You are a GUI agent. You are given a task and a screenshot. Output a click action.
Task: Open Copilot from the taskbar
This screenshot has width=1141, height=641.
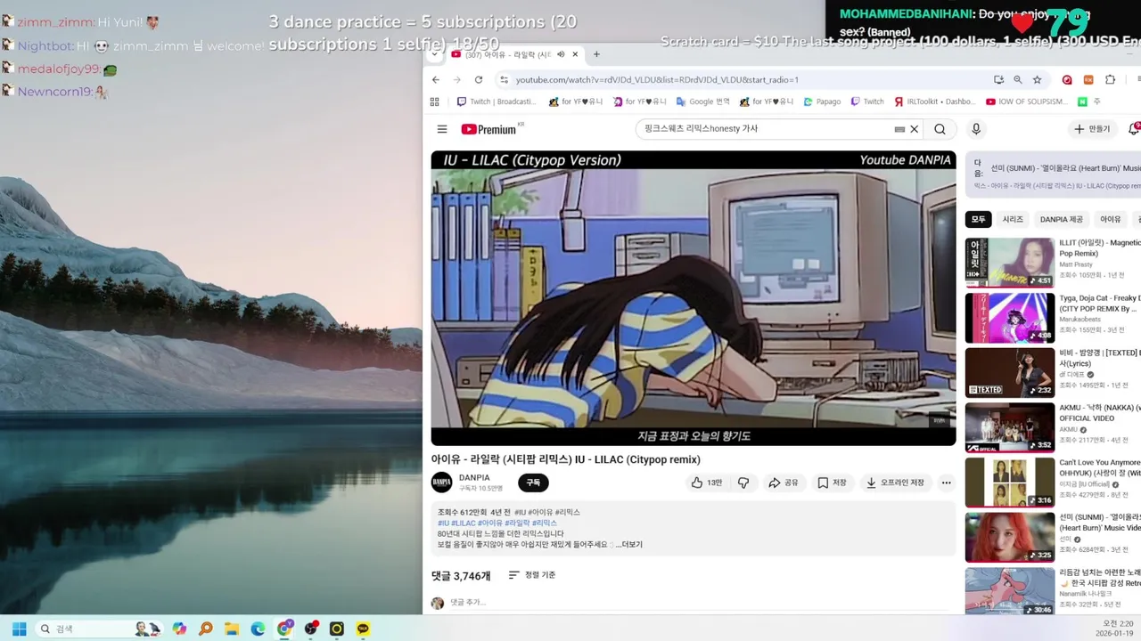tap(179, 629)
